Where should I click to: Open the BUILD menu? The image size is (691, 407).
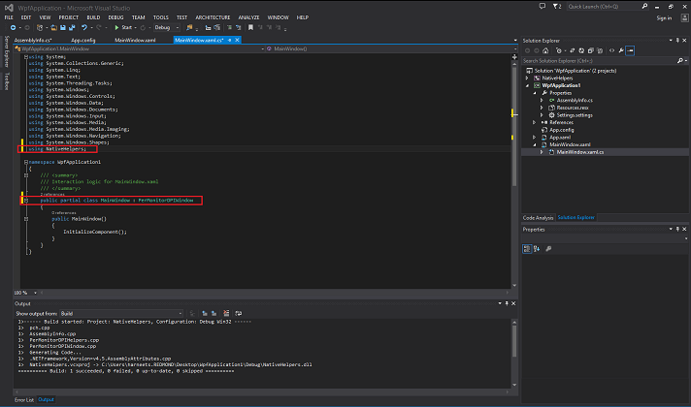(x=93, y=17)
